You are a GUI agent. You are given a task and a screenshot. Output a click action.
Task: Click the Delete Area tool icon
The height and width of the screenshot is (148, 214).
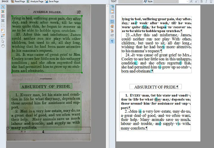point(3,31)
